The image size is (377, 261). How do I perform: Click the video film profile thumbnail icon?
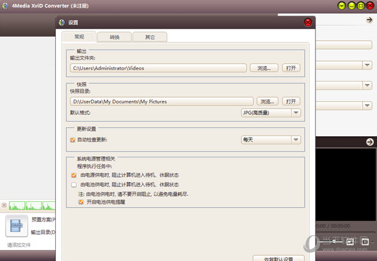(x=16, y=226)
